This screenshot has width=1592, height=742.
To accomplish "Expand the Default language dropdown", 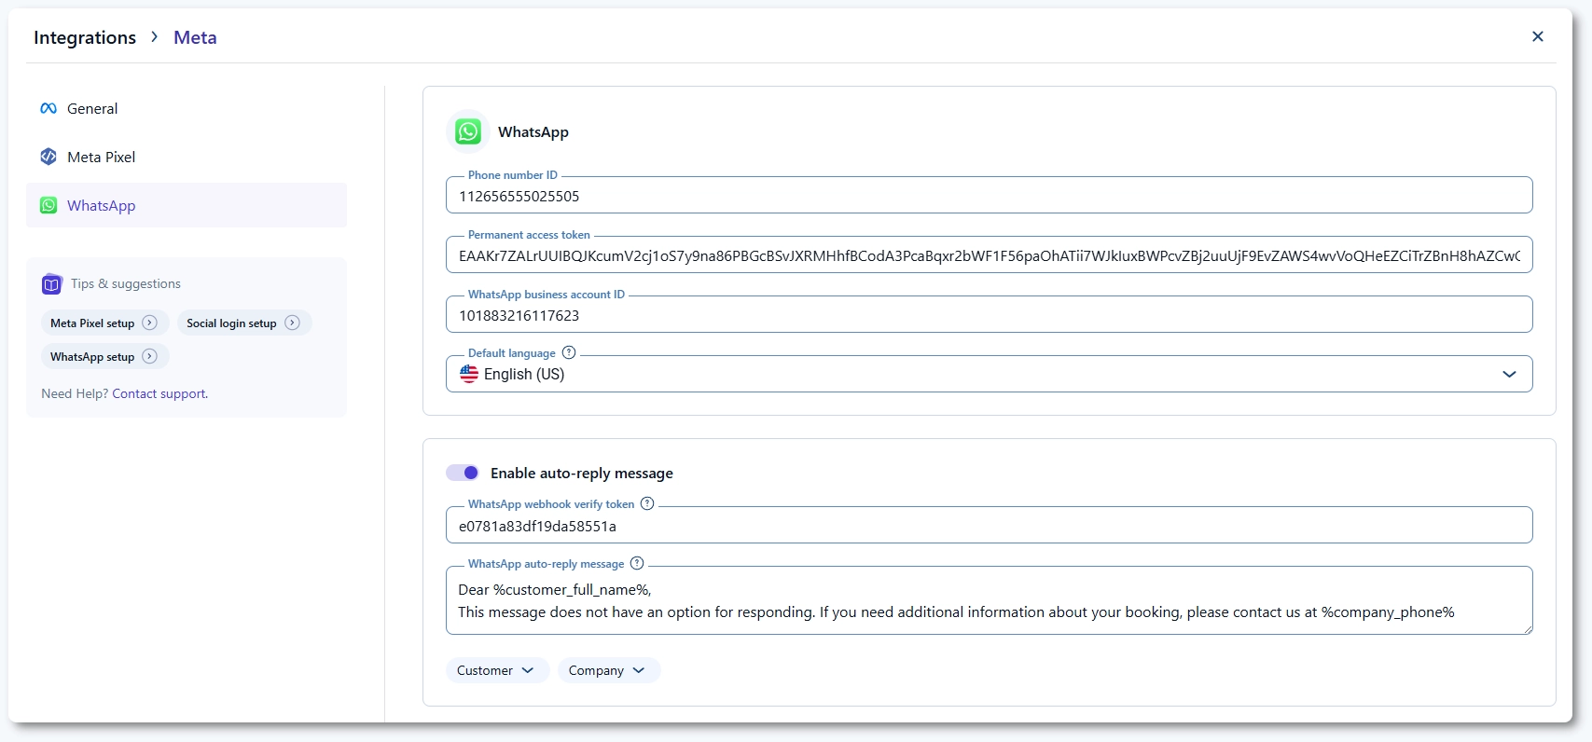I will click(x=1509, y=374).
